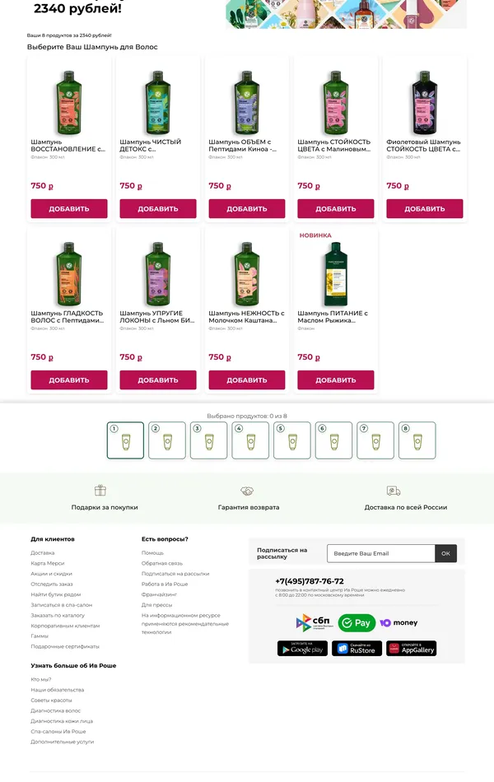
Task: Open the RuStore app badge
Action: point(357,649)
